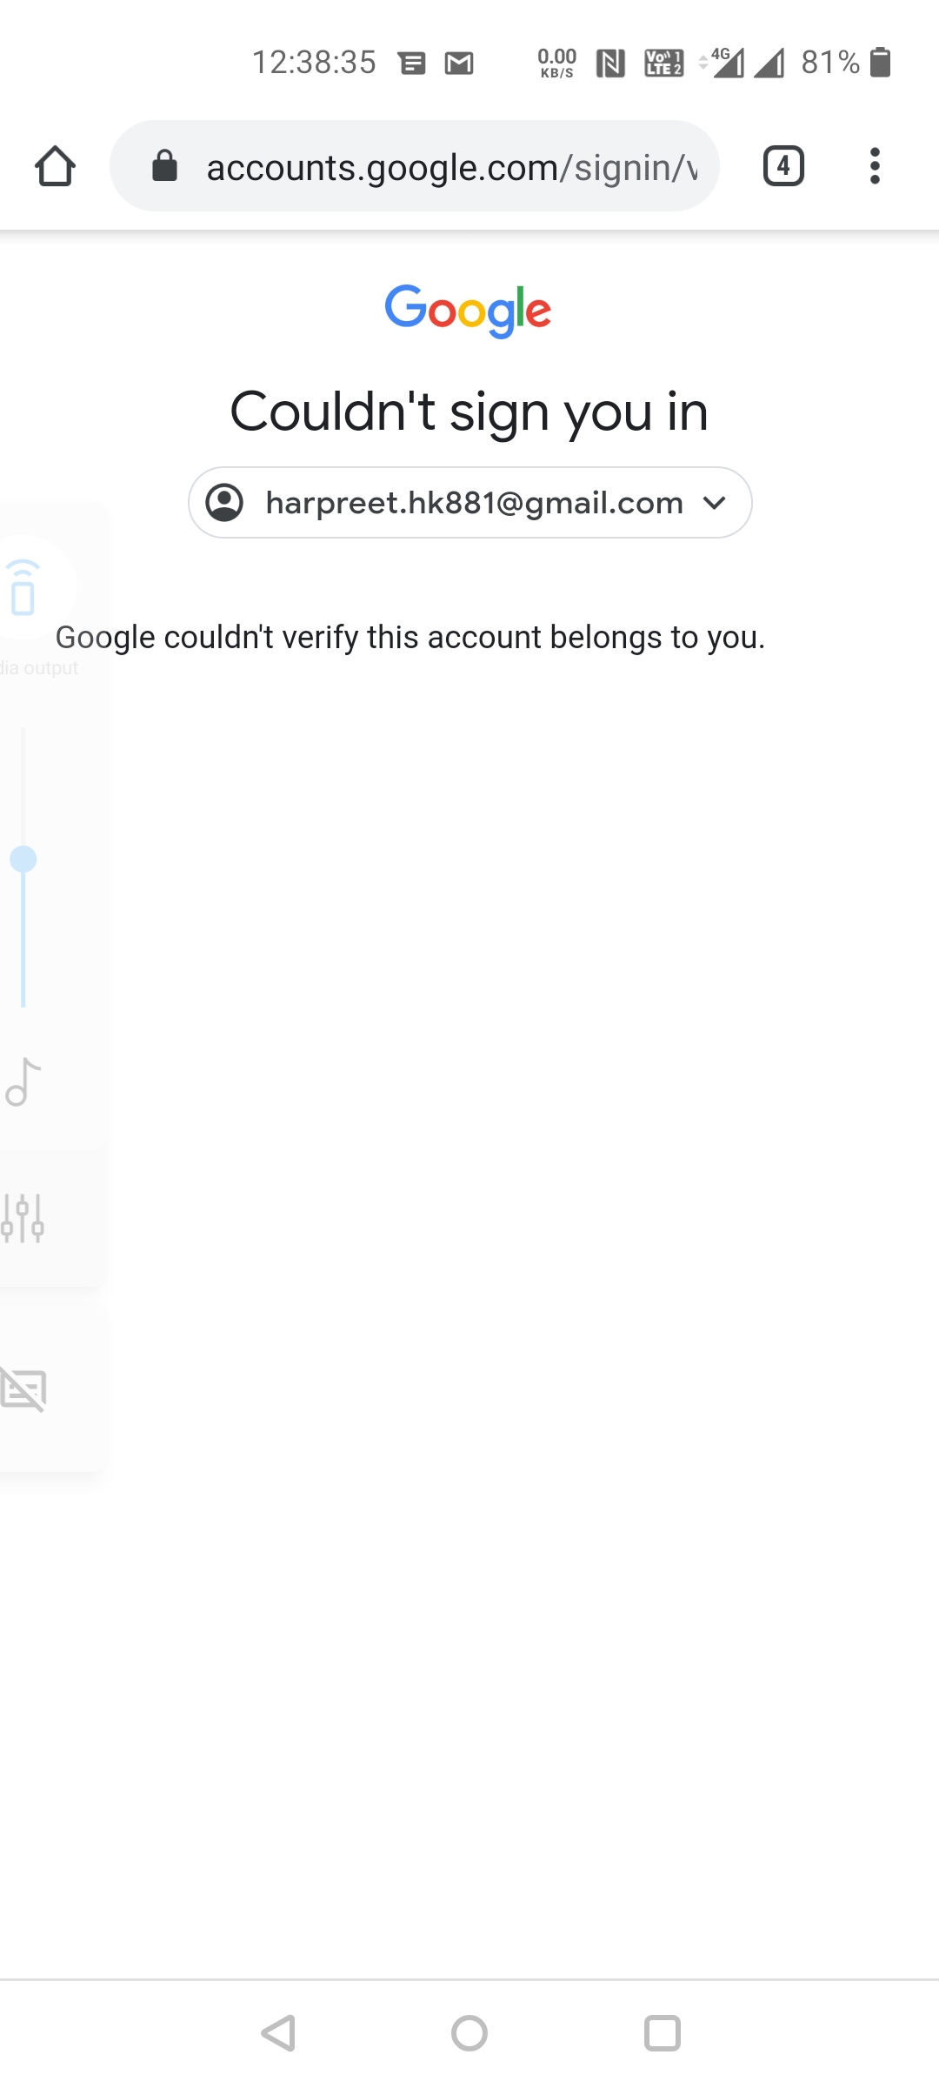Expand the account chooser dropdown arrow
The image size is (939, 2088).
point(715,503)
